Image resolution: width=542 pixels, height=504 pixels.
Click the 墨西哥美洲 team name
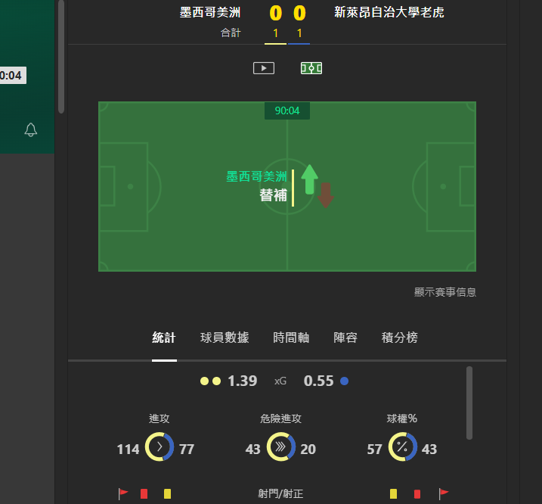pos(210,12)
